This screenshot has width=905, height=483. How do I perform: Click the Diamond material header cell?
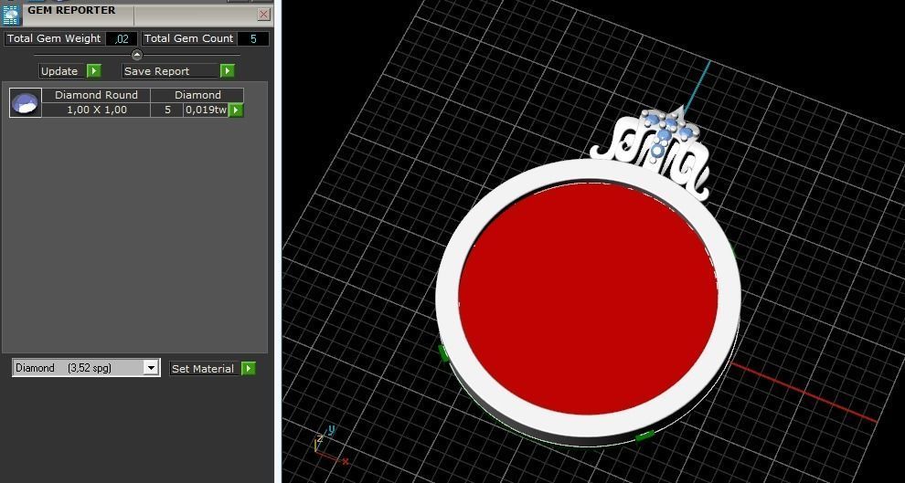pos(197,95)
